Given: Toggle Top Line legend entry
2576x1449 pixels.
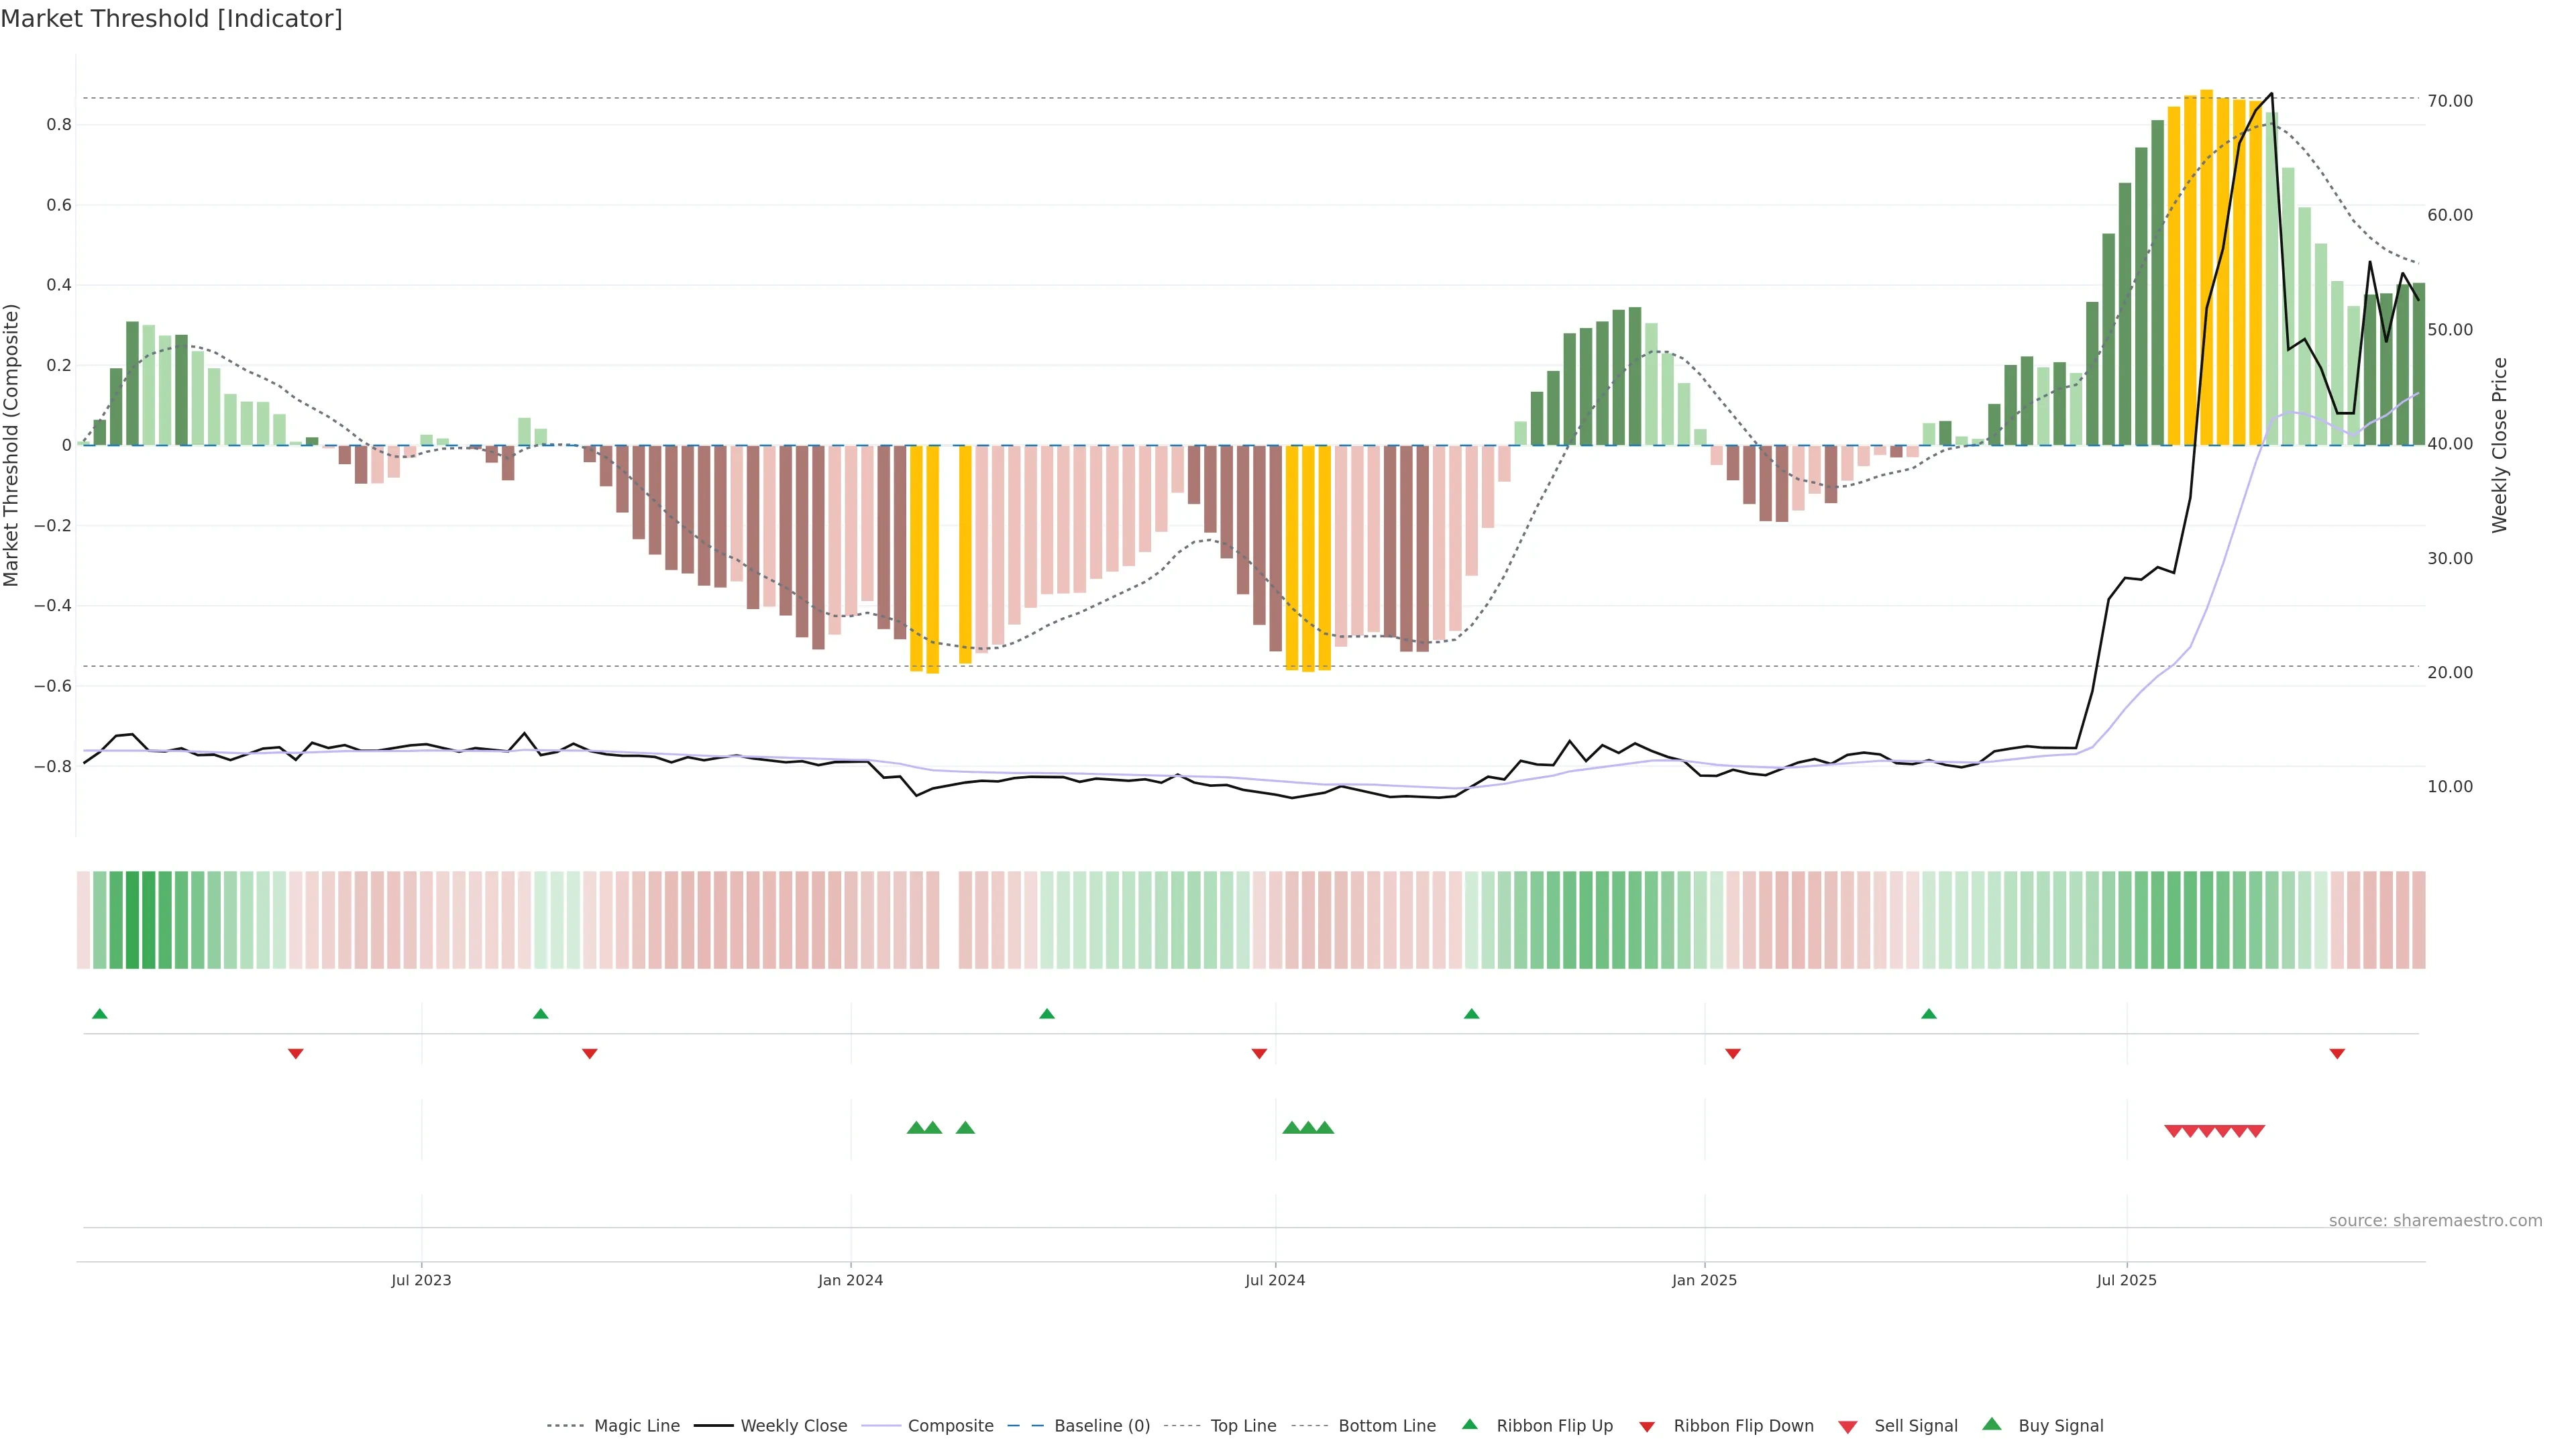Looking at the screenshot, I should tap(1243, 1426).
